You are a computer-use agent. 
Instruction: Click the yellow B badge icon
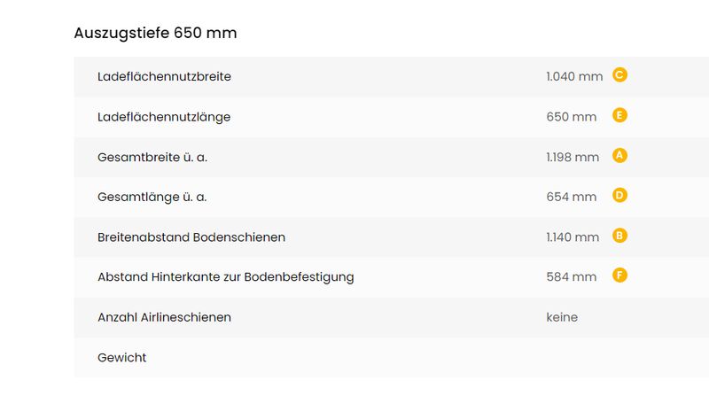point(619,236)
